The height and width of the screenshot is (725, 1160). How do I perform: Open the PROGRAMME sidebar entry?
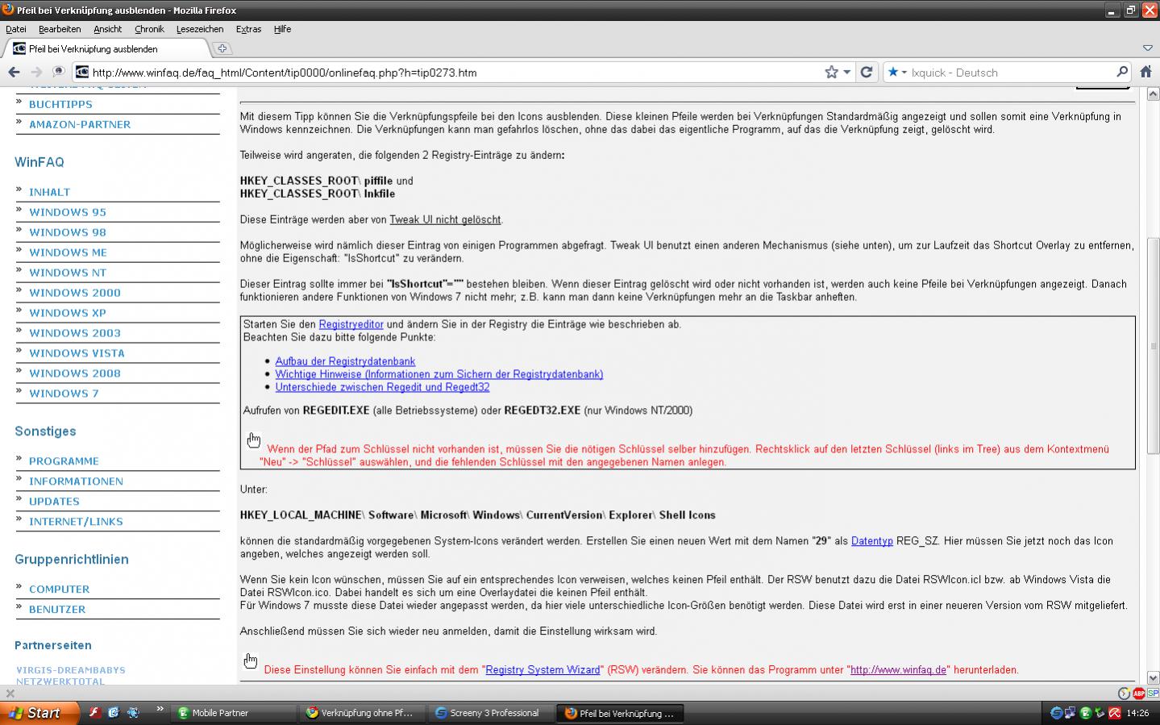(x=64, y=461)
